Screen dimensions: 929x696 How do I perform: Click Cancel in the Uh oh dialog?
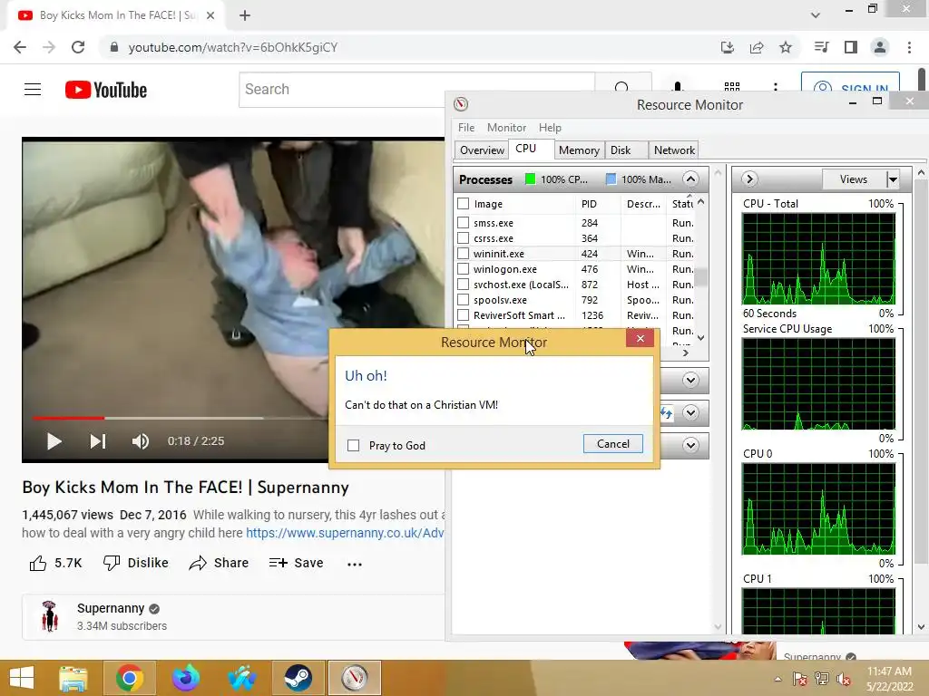pos(612,444)
